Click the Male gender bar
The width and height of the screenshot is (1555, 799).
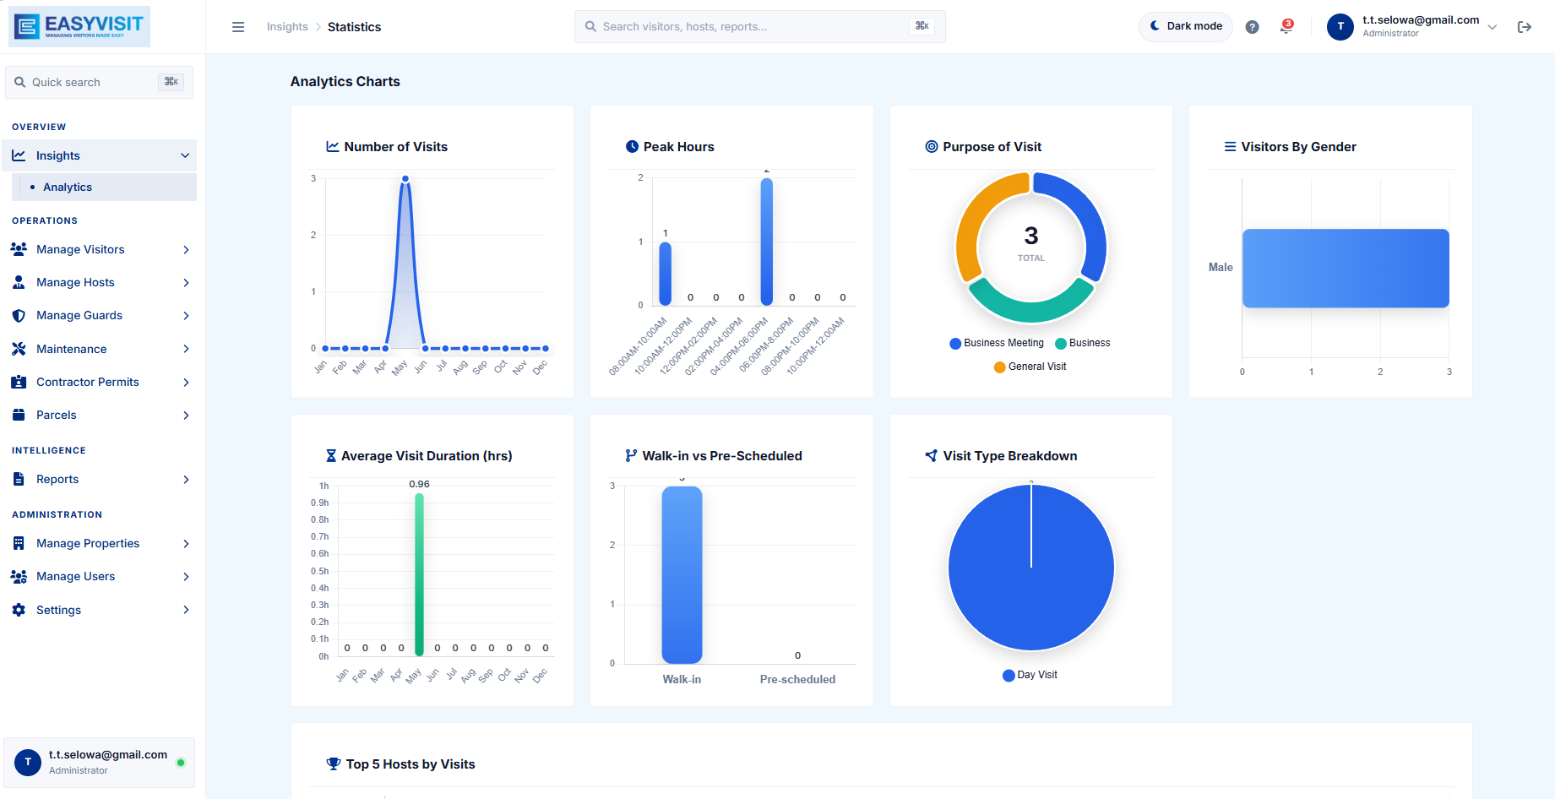click(1346, 268)
